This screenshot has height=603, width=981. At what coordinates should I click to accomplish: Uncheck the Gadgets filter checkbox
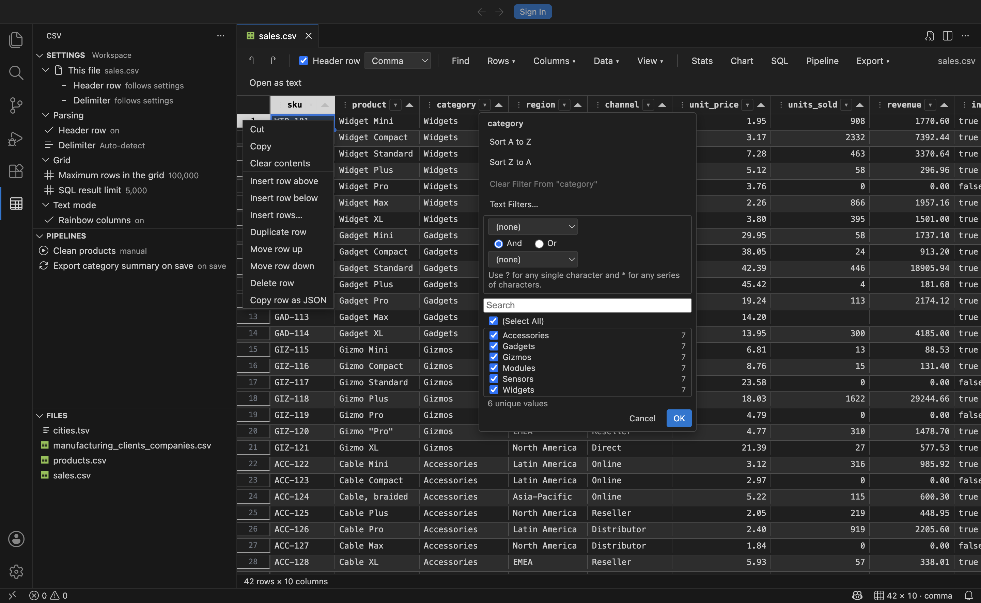click(494, 346)
